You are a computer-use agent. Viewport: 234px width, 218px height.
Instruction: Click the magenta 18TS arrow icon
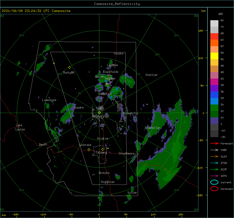tap(214, 176)
